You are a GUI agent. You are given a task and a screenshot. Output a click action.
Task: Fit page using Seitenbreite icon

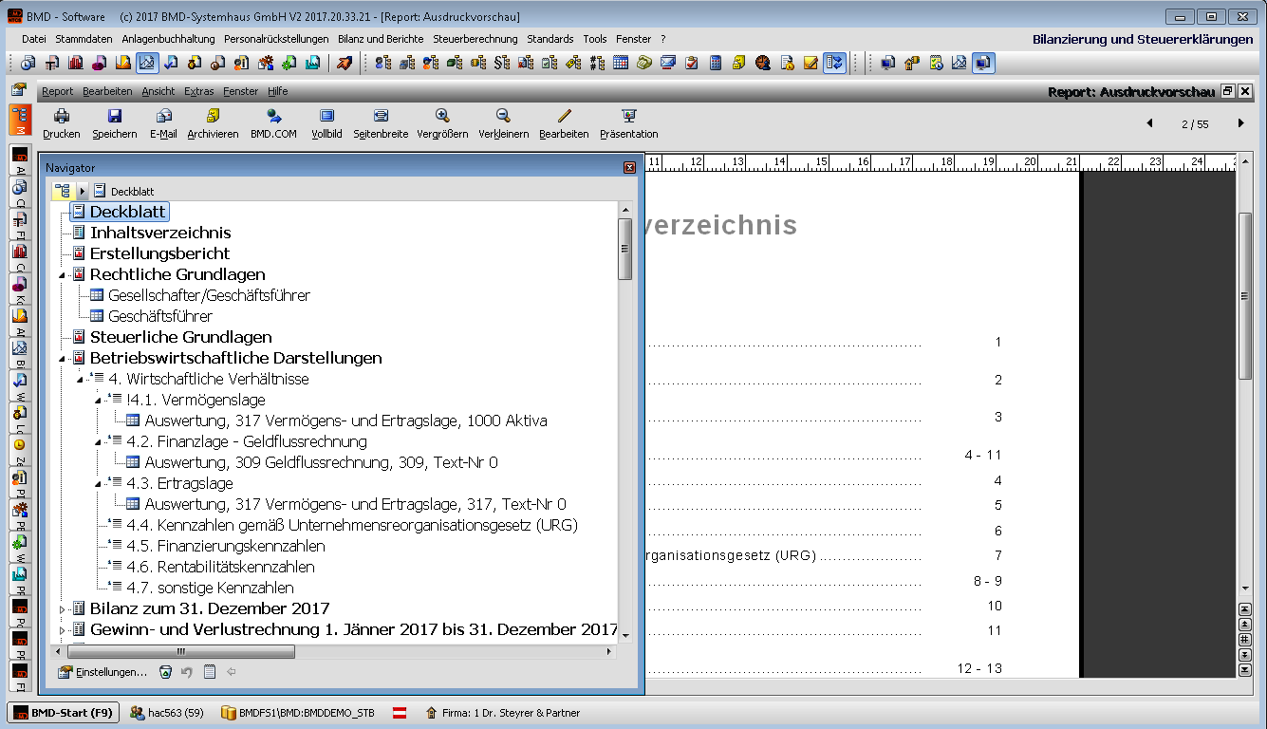(x=381, y=117)
